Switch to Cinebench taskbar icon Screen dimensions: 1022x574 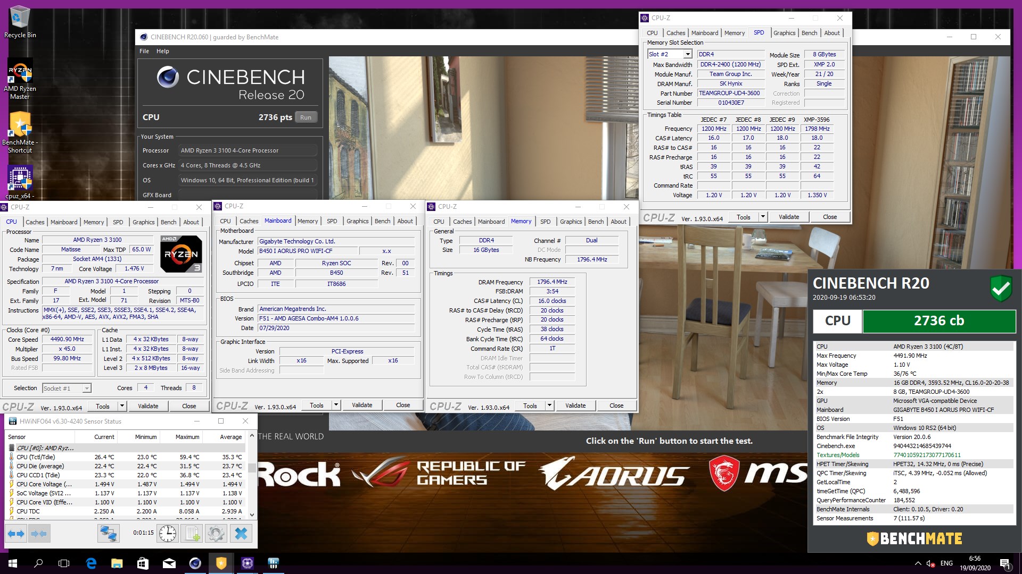(x=195, y=563)
